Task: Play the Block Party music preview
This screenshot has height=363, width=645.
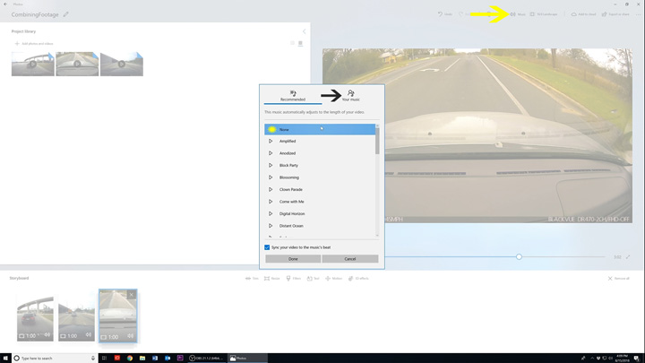Action: (x=271, y=165)
